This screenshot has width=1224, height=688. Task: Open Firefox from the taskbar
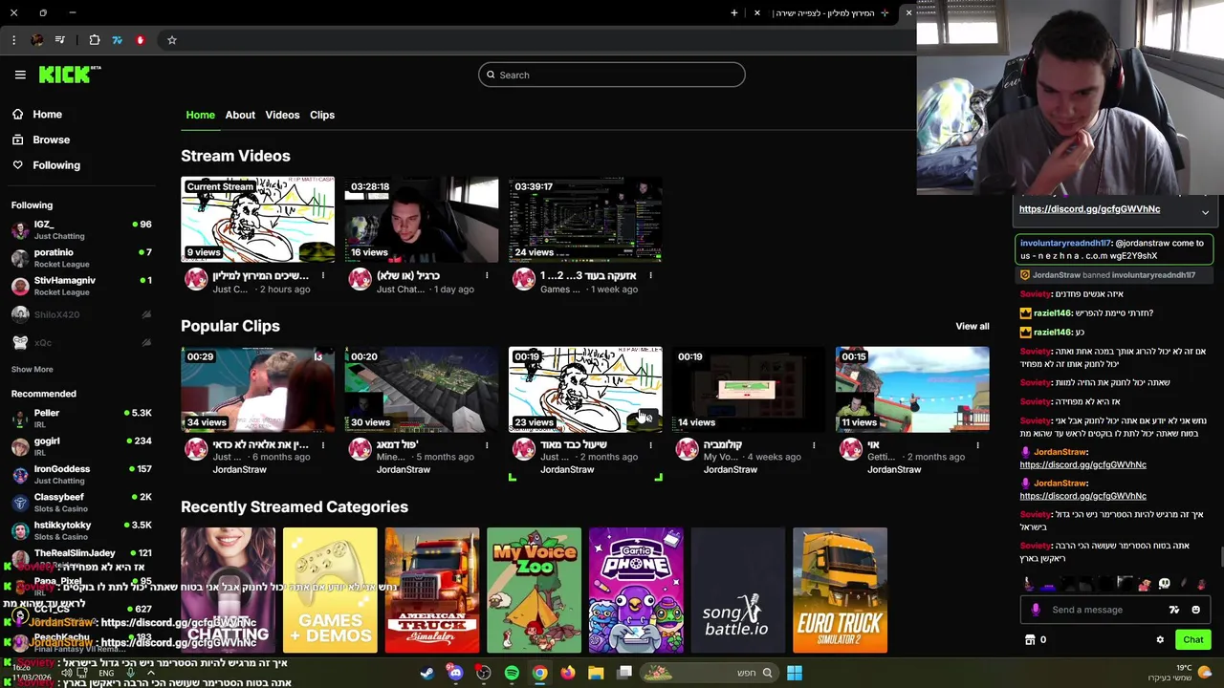[568, 673]
